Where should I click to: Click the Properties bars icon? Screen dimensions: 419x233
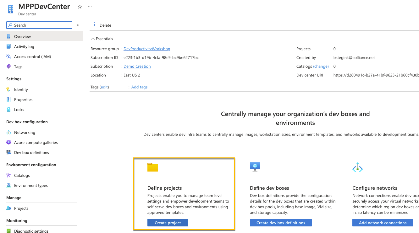[x=8, y=99]
